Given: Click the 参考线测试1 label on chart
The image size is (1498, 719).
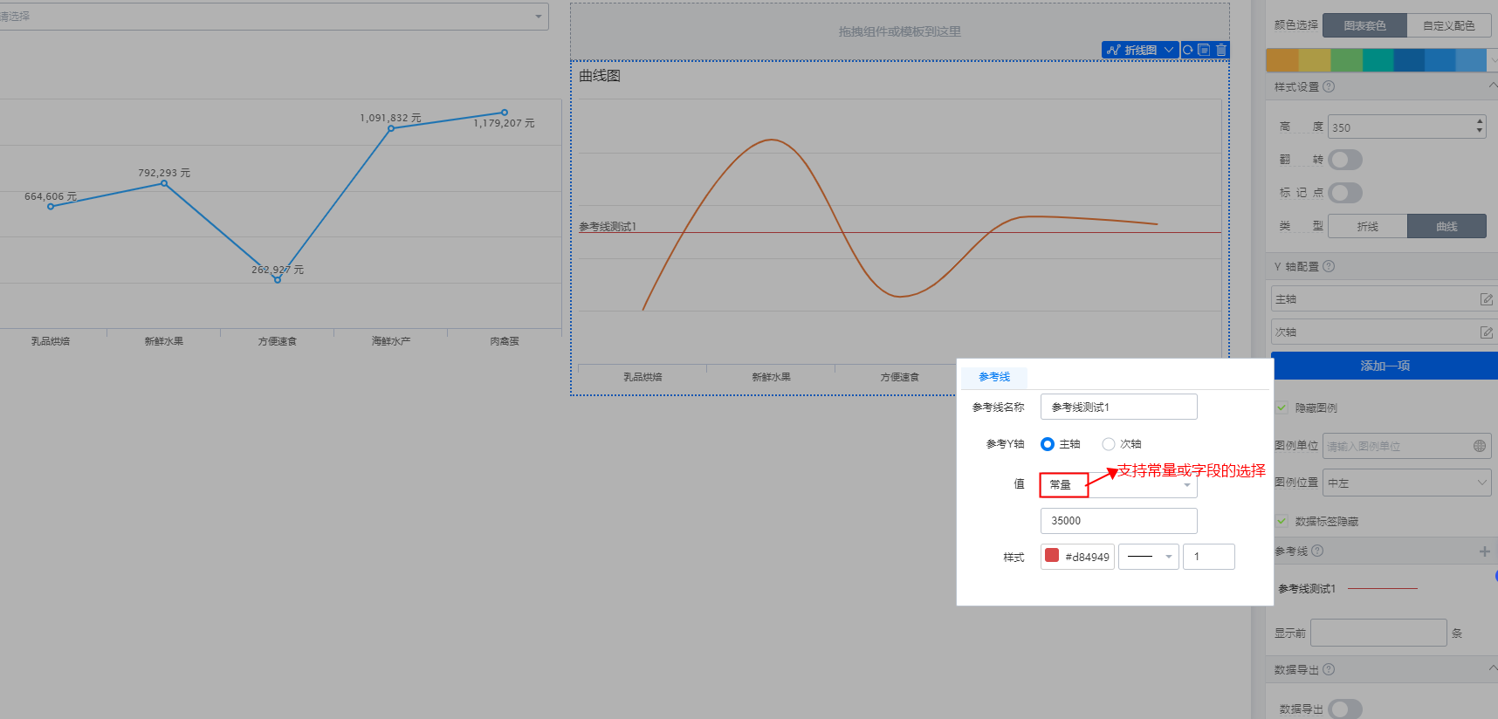Looking at the screenshot, I should pos(608,226).
